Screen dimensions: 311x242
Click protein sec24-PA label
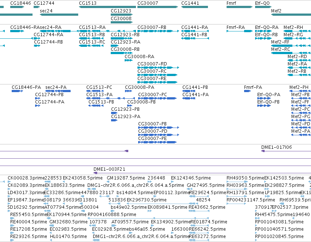pos(56,87)
